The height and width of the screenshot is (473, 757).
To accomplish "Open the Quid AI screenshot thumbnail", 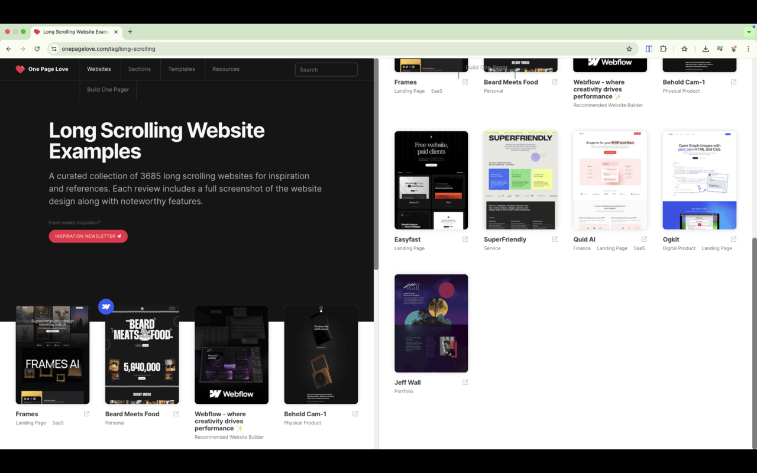I will (x=610, y=180).
